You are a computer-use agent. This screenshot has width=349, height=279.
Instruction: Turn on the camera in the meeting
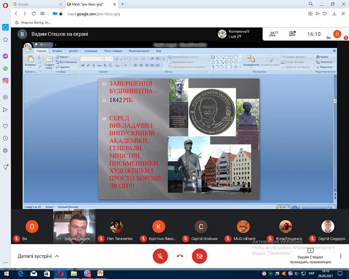click(x=199, y=256)
